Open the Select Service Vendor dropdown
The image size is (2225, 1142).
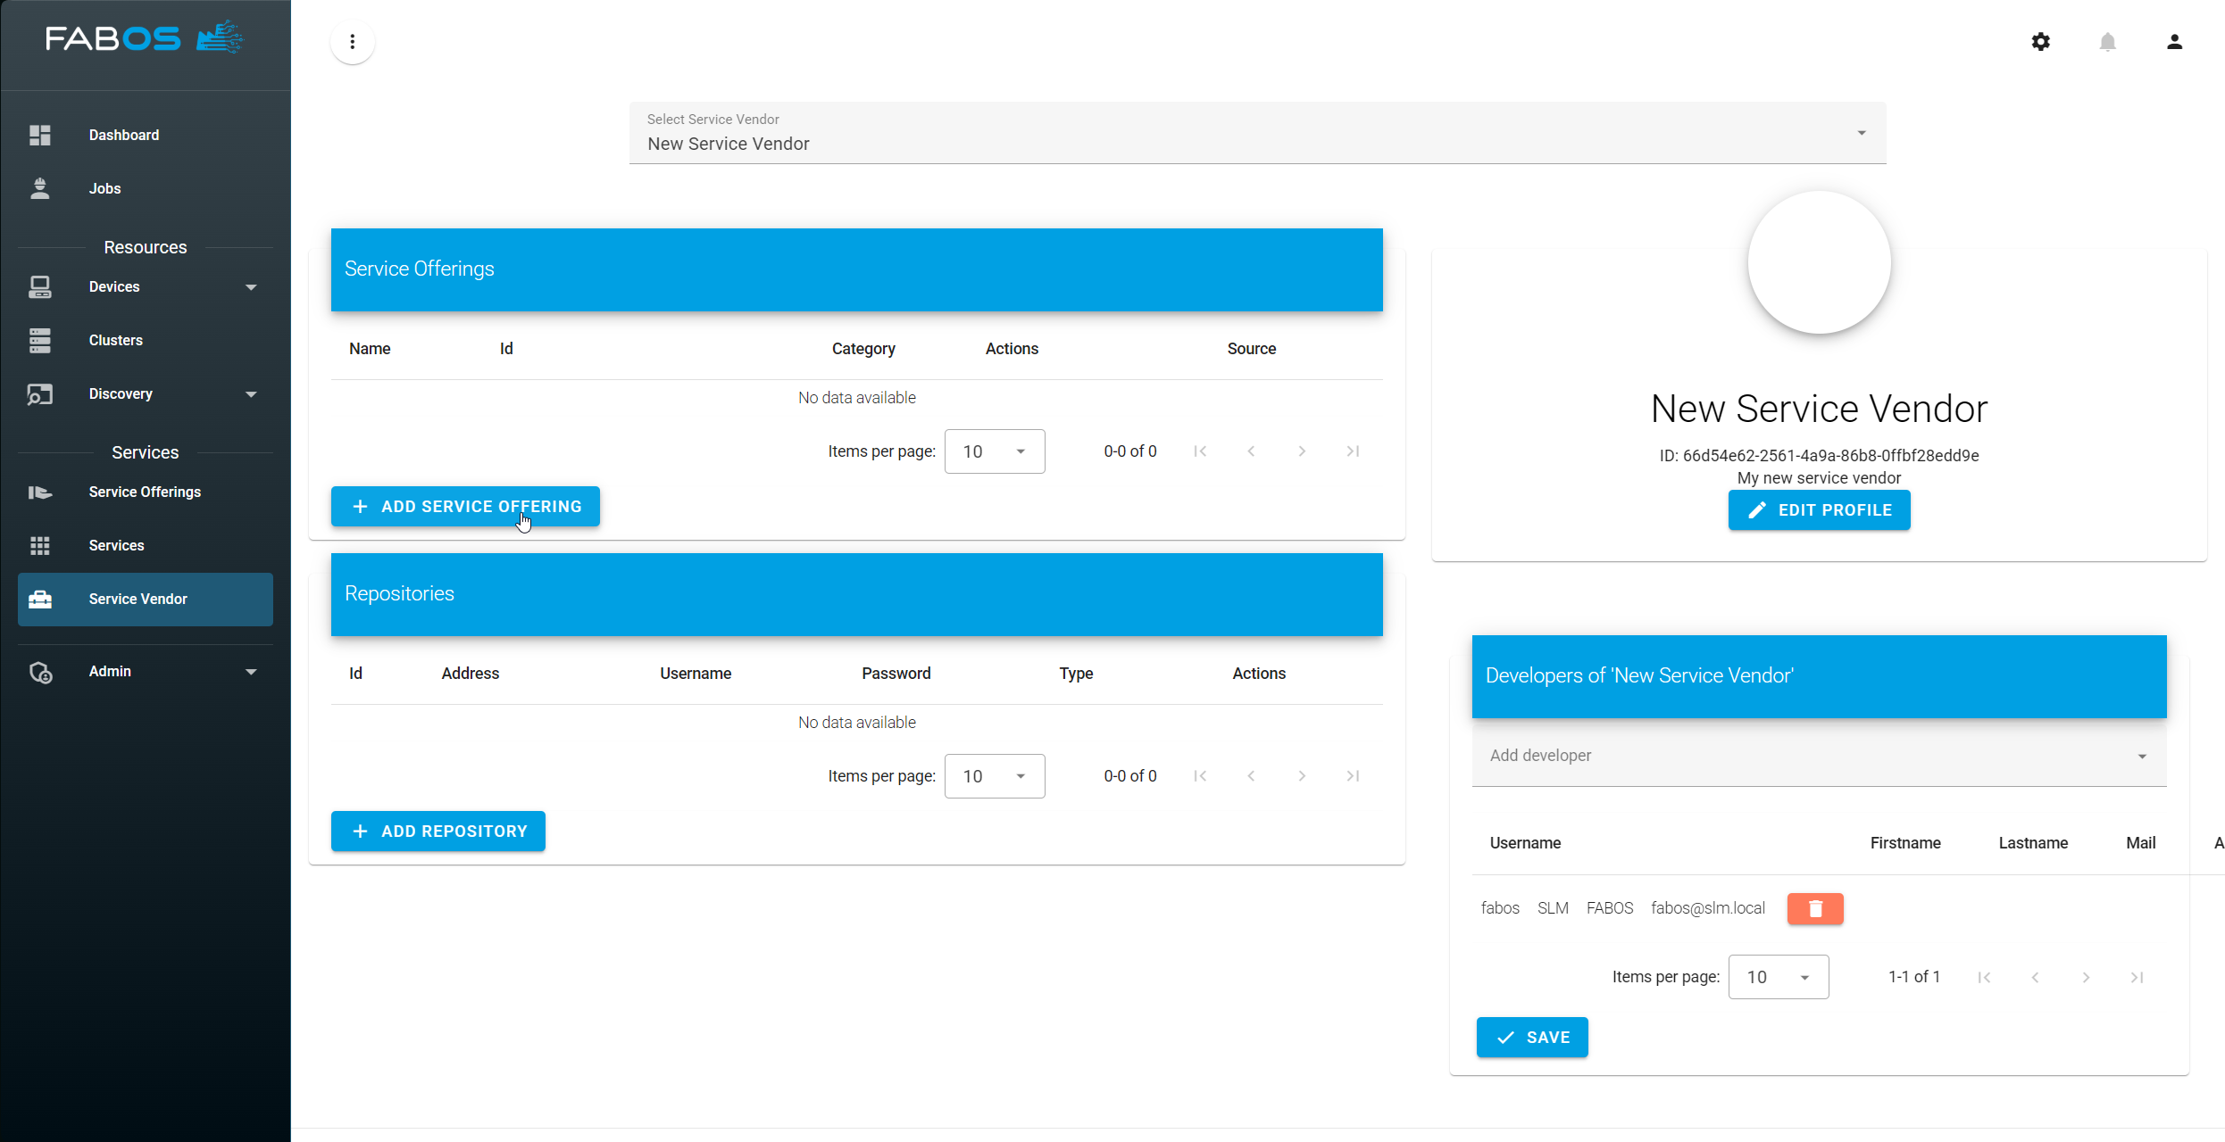pyautogui.click(x=1861, y=132)
